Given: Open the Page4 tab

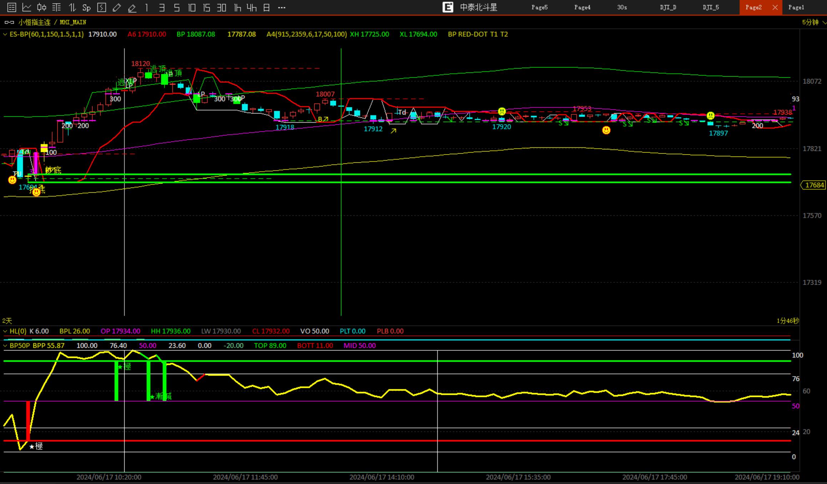Looking at the screenshot, I should pyautogui.click(x=582, y=7).
